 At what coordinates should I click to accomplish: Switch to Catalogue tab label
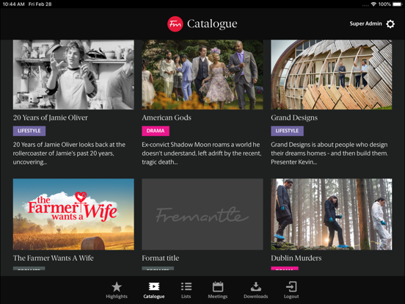[x=154, y=297]
